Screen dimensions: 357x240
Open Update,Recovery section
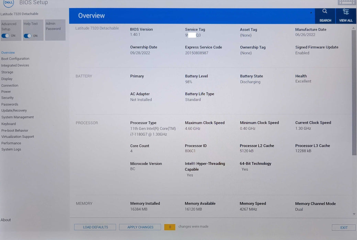[x=14, y=110]
